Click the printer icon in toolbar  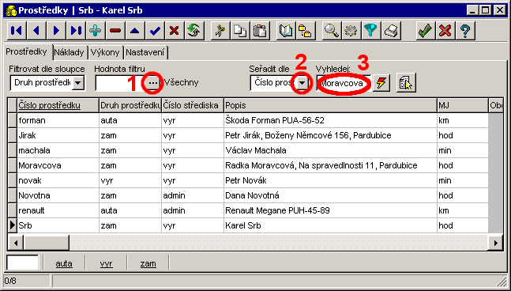[x=391, y=31]
